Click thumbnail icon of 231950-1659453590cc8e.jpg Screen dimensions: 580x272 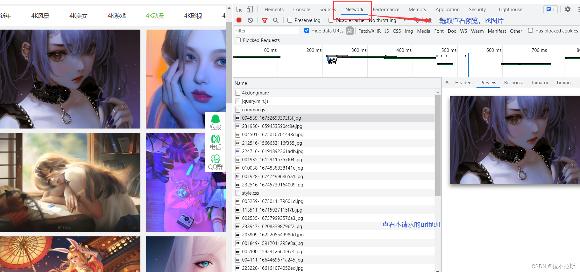pyautogui.click(x=238, y=126)
